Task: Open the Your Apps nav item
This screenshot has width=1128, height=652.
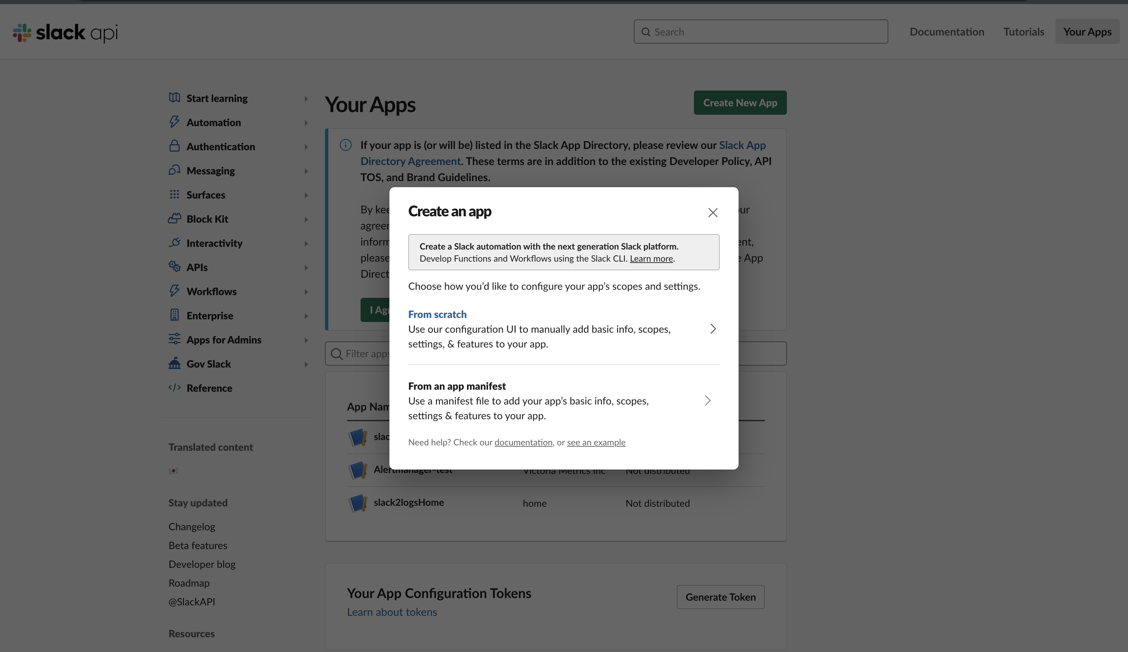Action: click(x=1087, y=32)
